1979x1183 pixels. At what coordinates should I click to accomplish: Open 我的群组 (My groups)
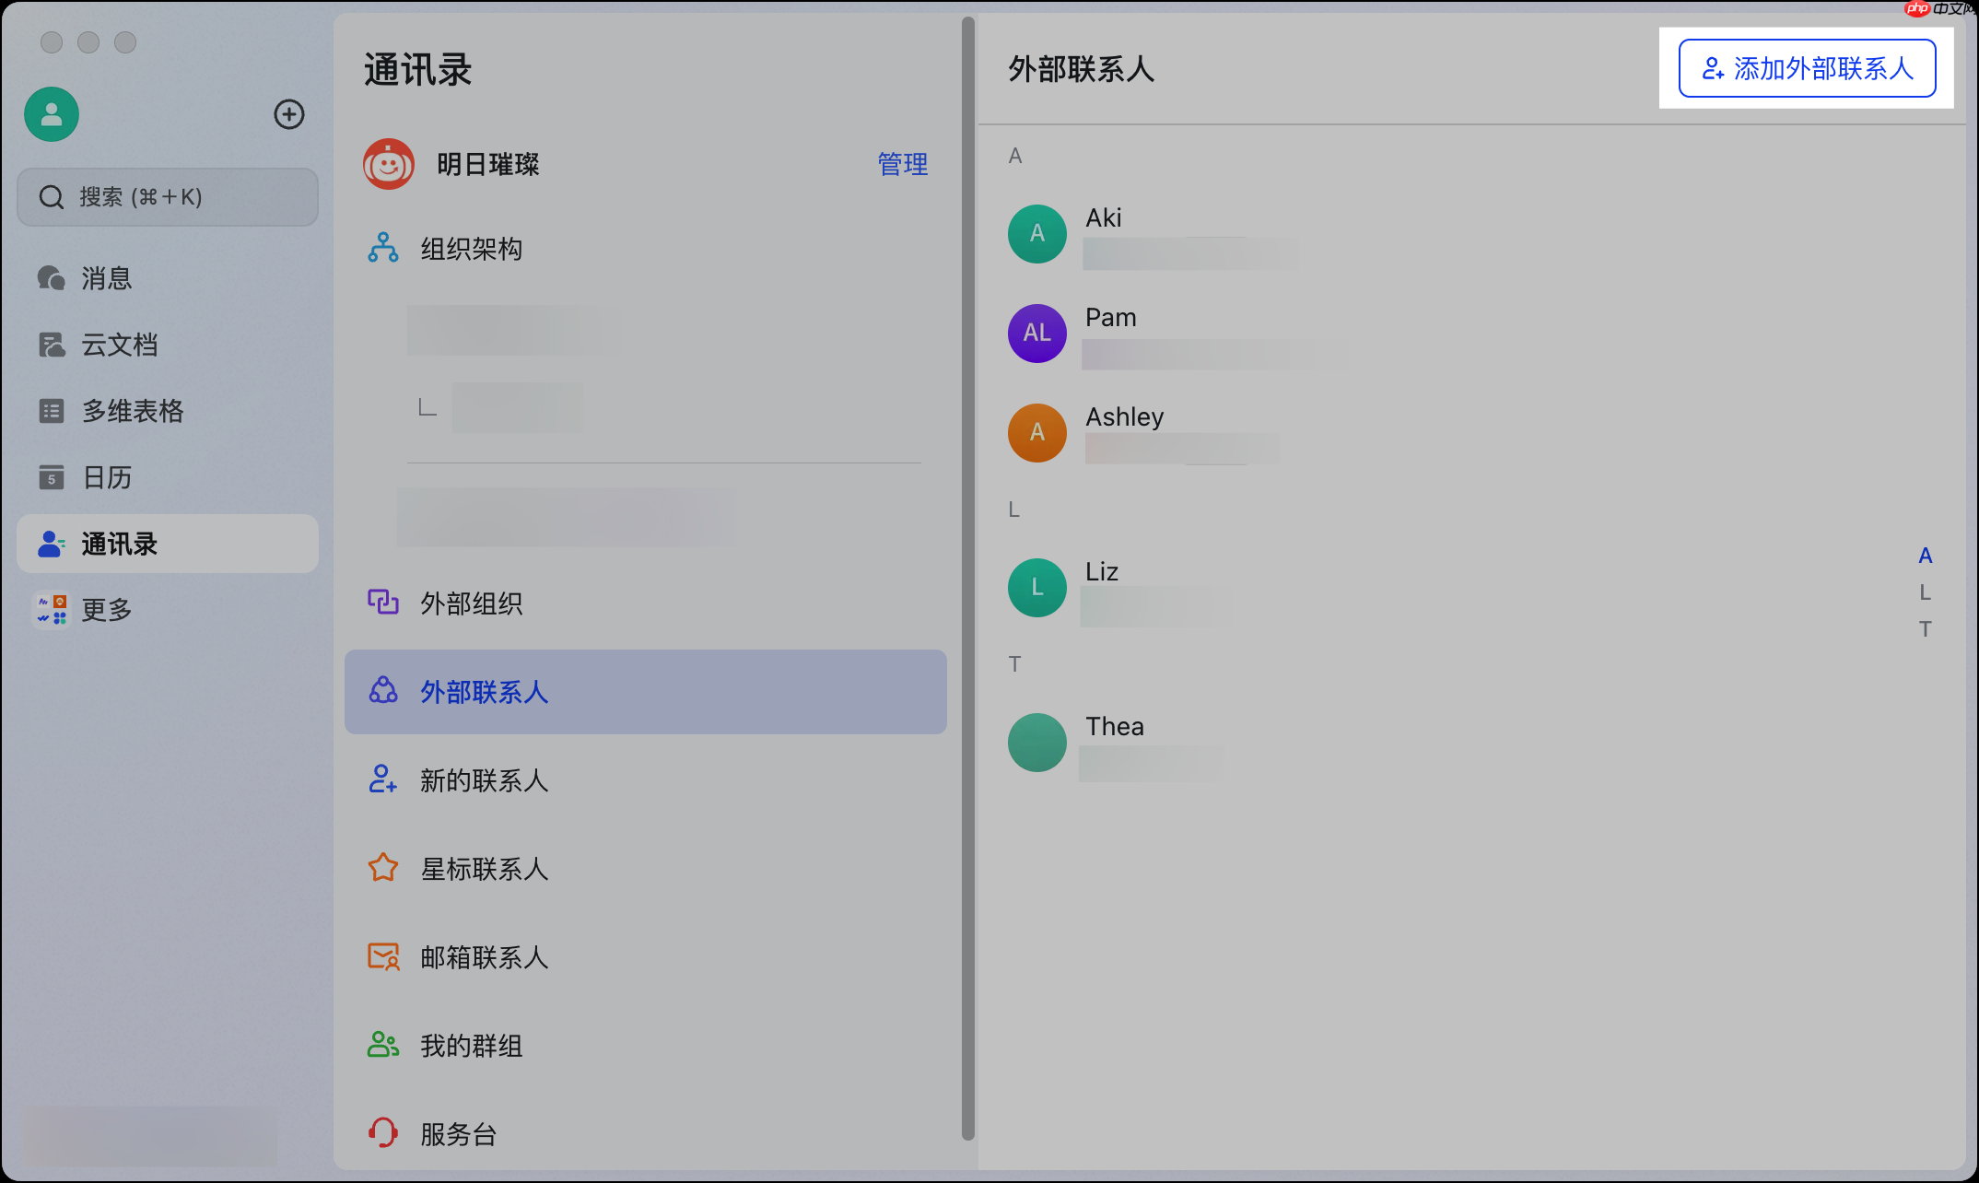(471, 1046)
